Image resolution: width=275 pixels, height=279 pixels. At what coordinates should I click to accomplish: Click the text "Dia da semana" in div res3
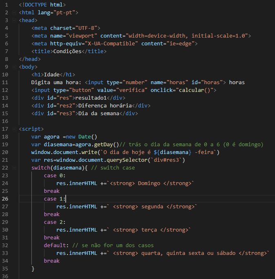(99, 114)
